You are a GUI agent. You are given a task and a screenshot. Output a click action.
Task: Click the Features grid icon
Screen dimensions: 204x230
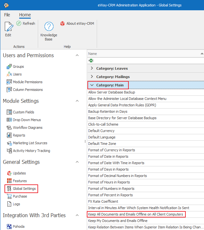(x=9, y=181)
